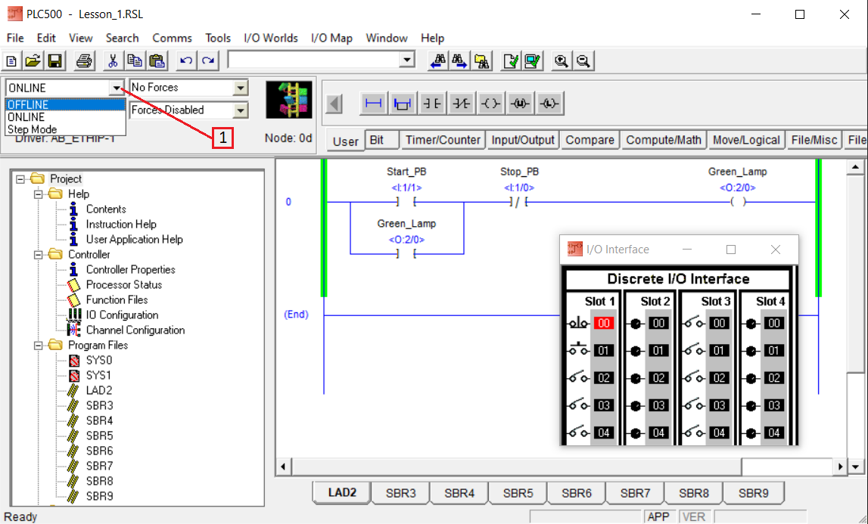Screen dimensions: 868x524
Task: Insert a branch instruction
Action: point(403,104)
